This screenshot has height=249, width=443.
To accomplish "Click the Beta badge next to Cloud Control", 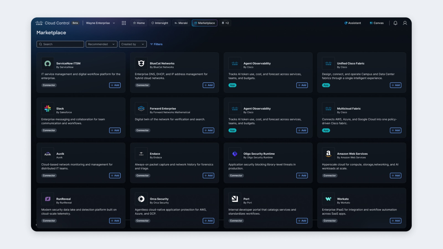I will [x=75, y=23].
